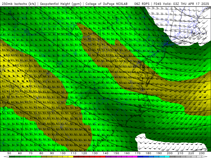211x158 pixels.
Task: Click the 60 knot scale label
Action: pos(20,153)
